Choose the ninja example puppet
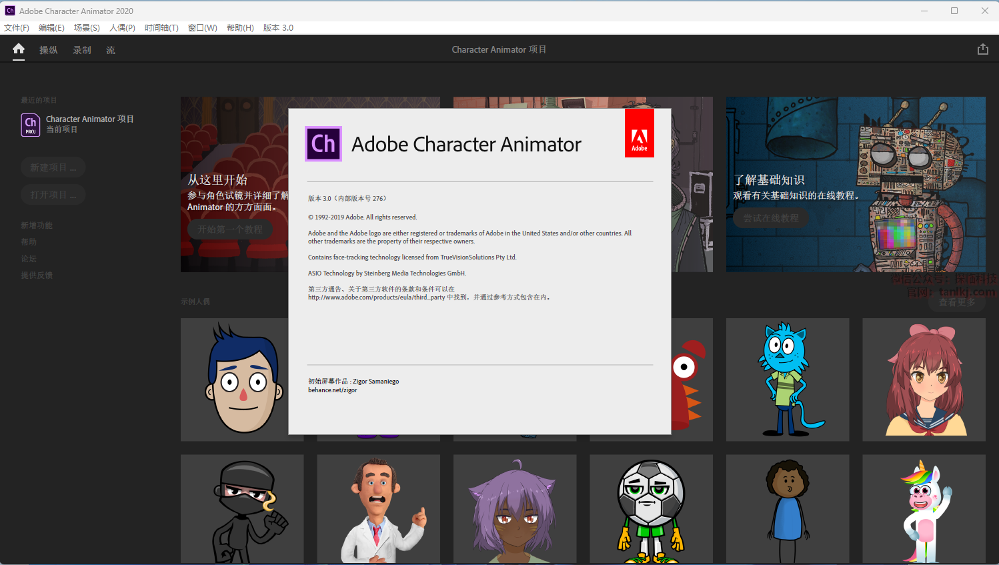 click(x=242, y=509)
